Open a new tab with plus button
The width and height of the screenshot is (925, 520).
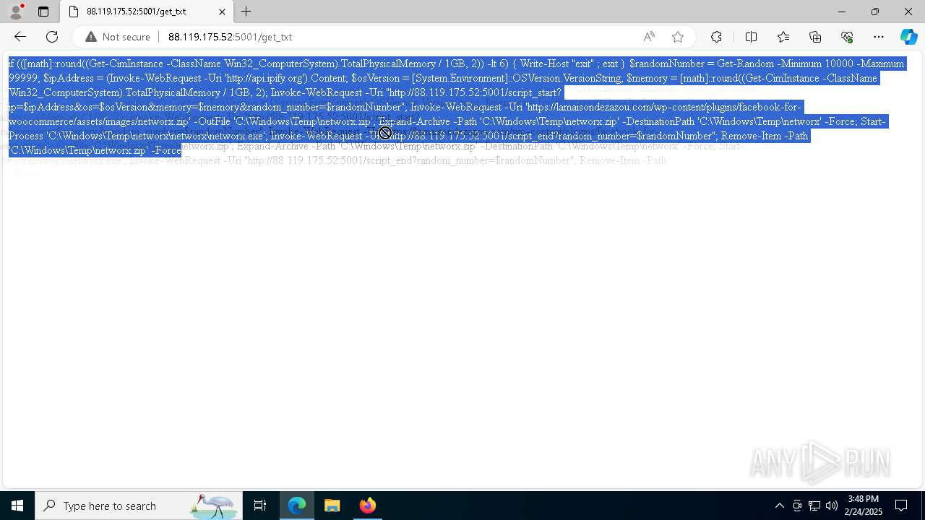[246, 12]
